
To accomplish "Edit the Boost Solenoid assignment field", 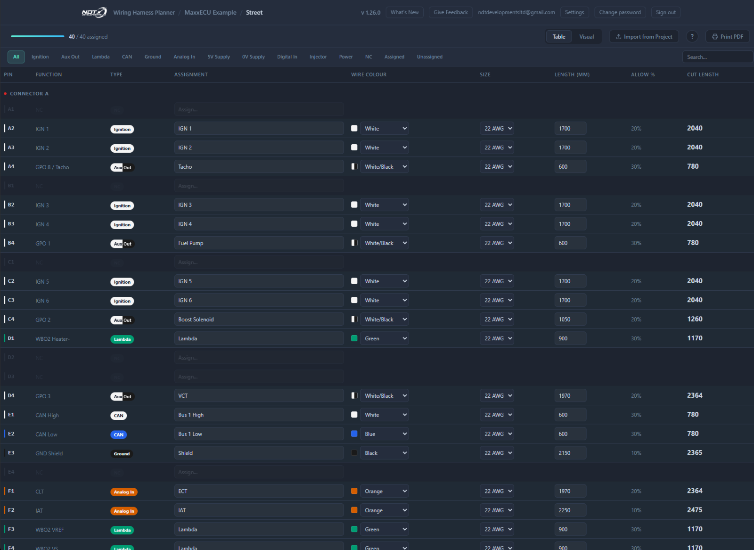I will (x=259, y=319).
